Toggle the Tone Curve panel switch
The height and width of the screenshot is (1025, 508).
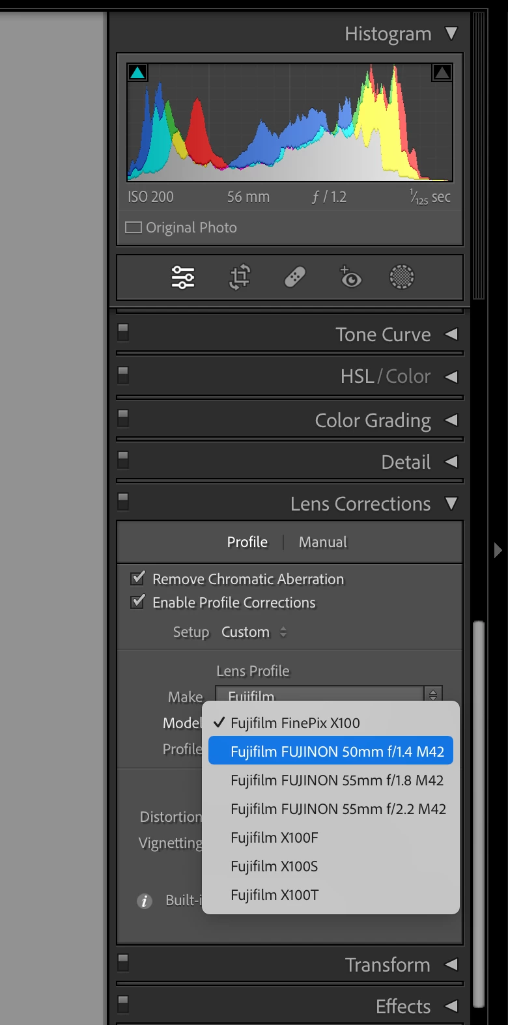point(123,332)
